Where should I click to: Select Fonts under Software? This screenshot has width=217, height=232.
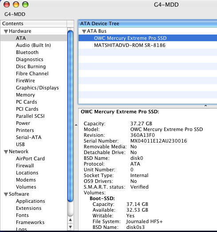point(22,215)
